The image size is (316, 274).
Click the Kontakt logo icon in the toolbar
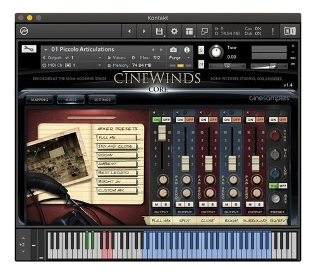pyautogui.click(x=24, y=31)
